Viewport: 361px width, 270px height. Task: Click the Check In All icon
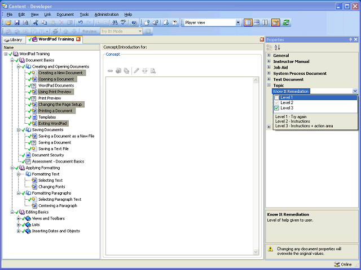tap(156, 22)
